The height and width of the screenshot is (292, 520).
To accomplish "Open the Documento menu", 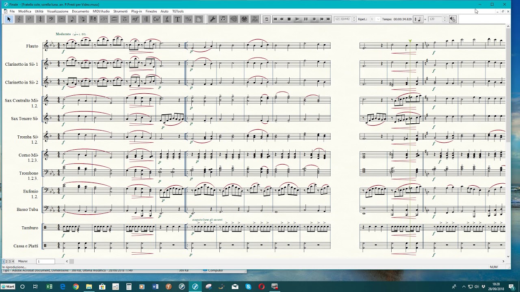I will tap(80, 11).
